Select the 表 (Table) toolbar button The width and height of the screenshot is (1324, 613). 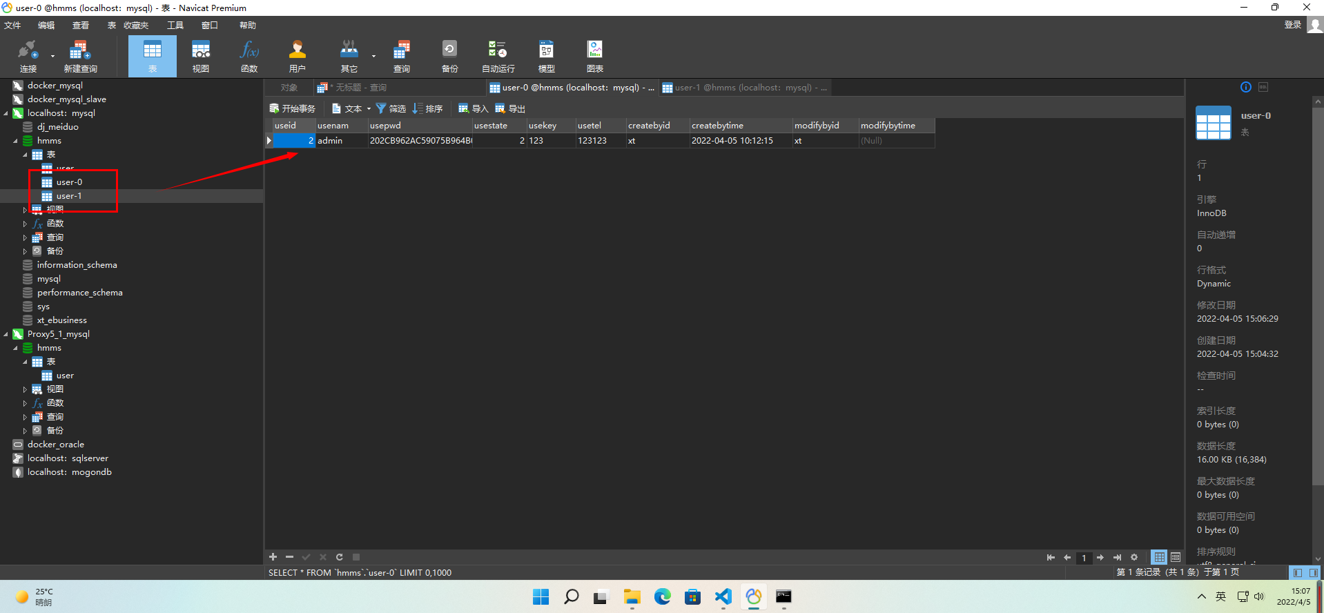pyautogui.click(x=153, y=55)
